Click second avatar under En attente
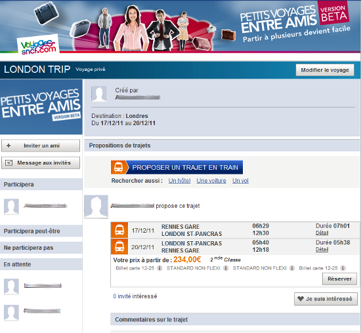The width and height of the screenshot is (361, 333). click(x=11, y=313)
